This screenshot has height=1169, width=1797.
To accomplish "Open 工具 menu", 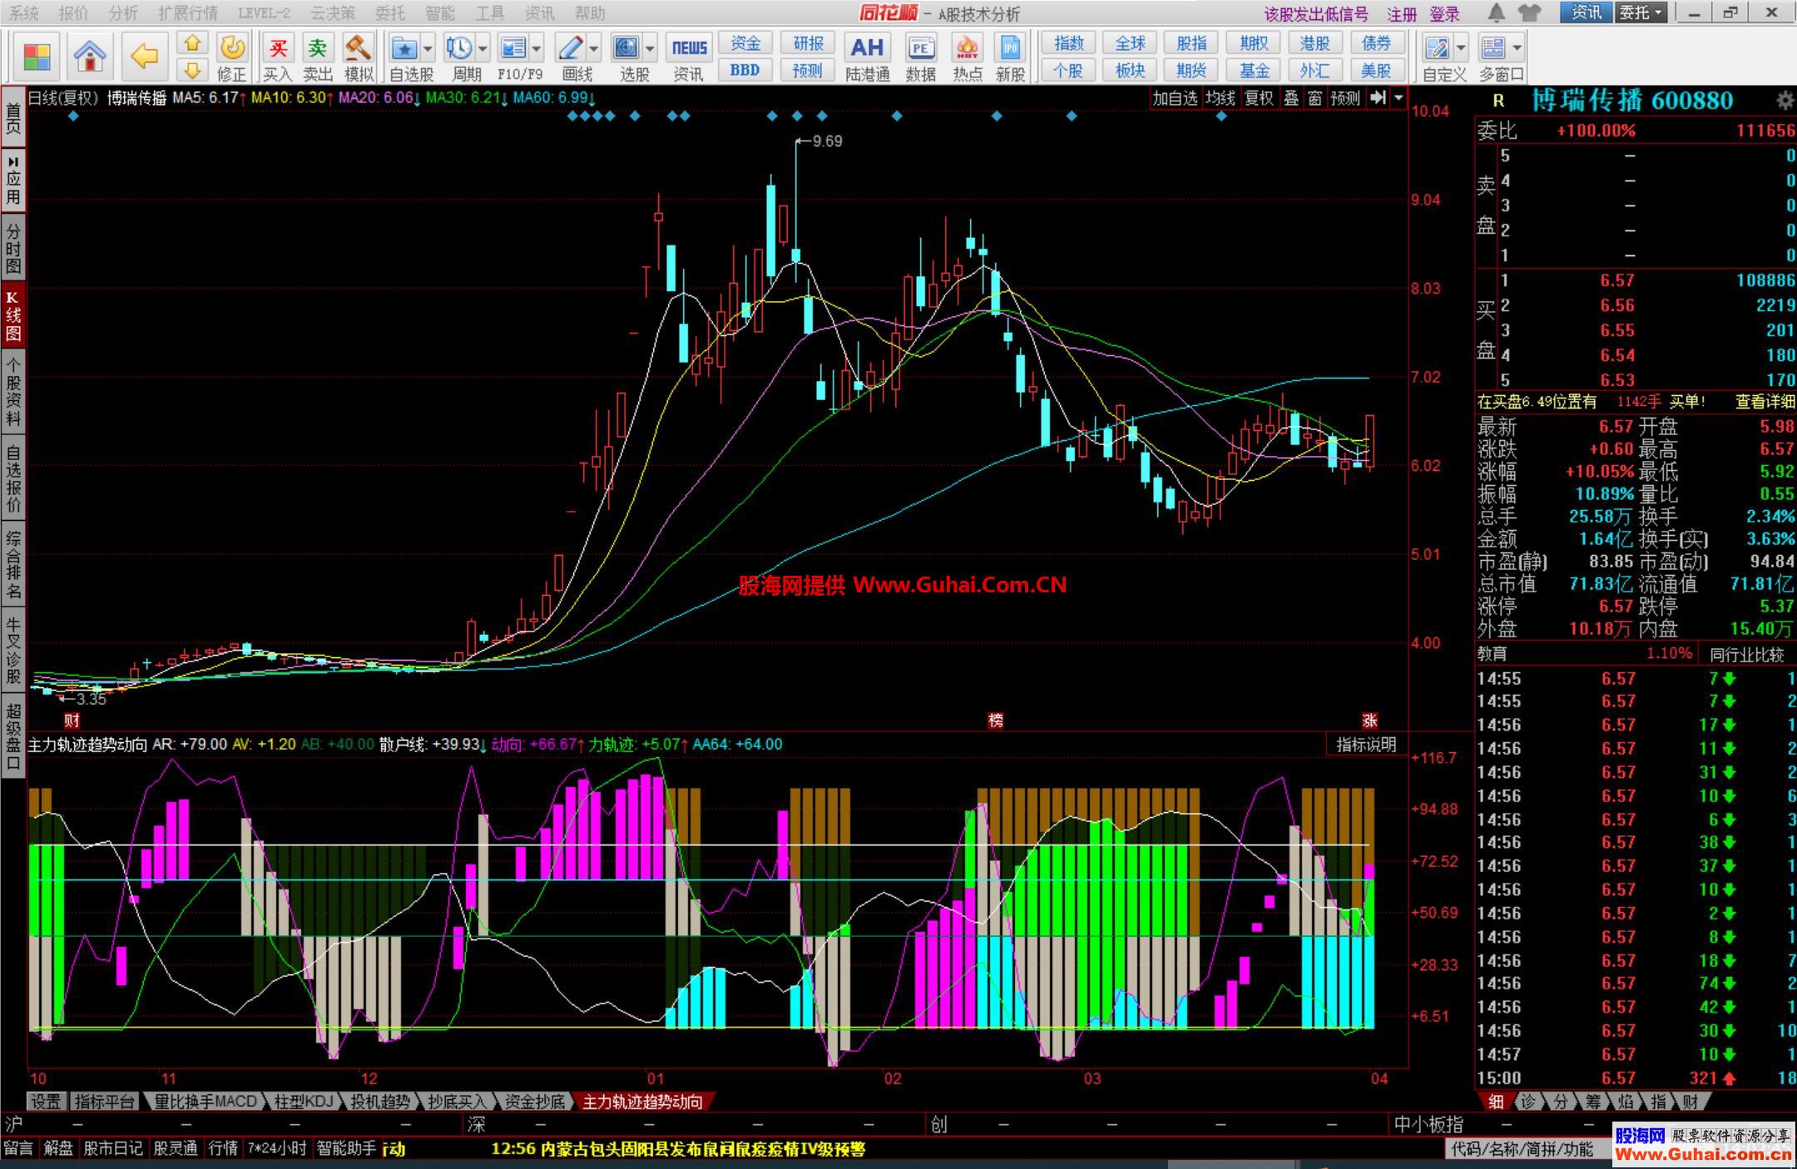I will tap(489, 13).
